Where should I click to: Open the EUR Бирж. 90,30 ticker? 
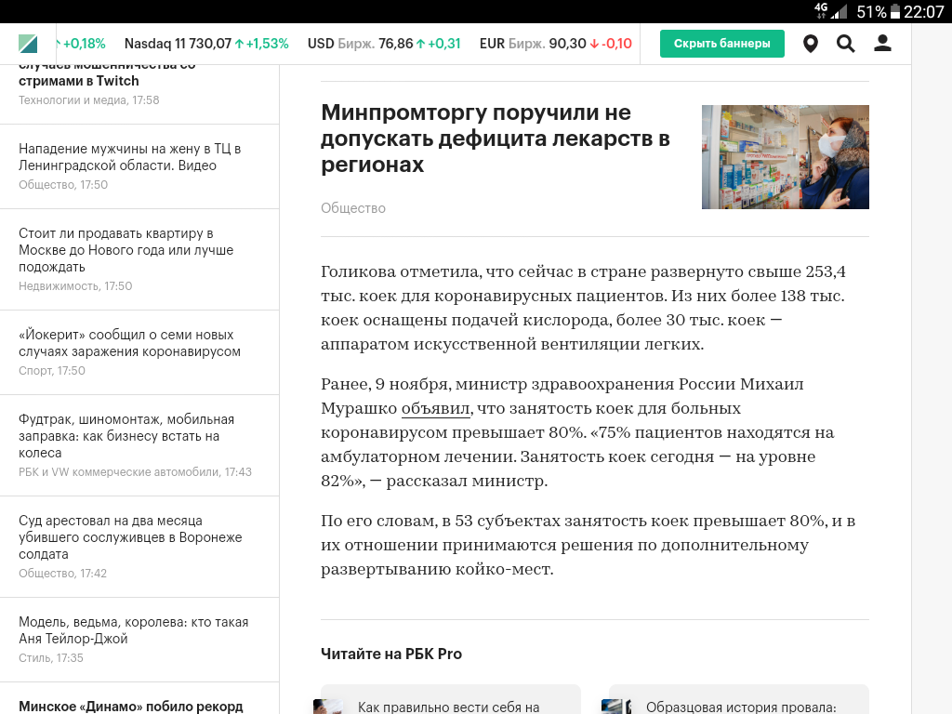[556, 44]
